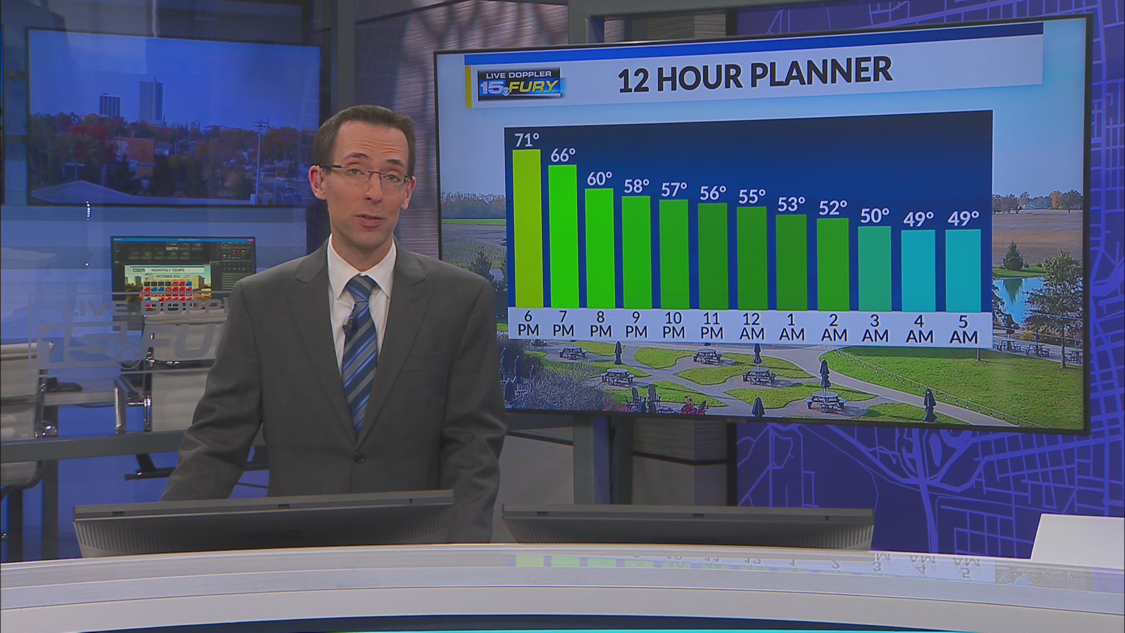The width and height of the screenshot is (1125, 633).
Task: Select the 66° bar for 7 PM
Action: [563, 236]
